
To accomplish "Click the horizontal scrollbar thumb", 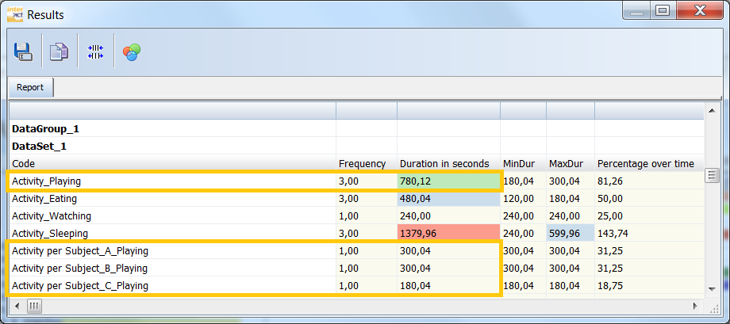I will 36,306.
